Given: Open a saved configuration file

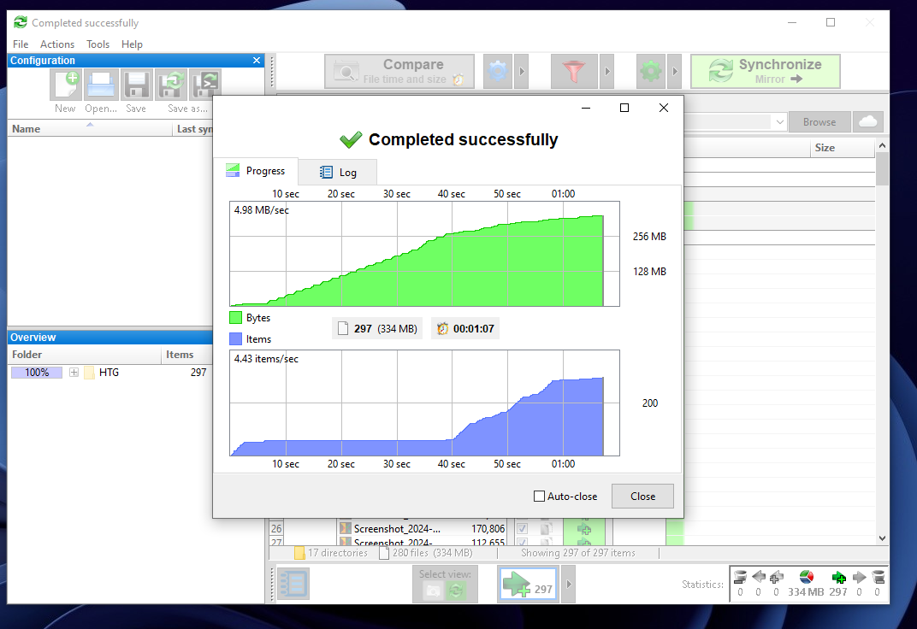Looking at the screenshot, I should pos(101,85).
